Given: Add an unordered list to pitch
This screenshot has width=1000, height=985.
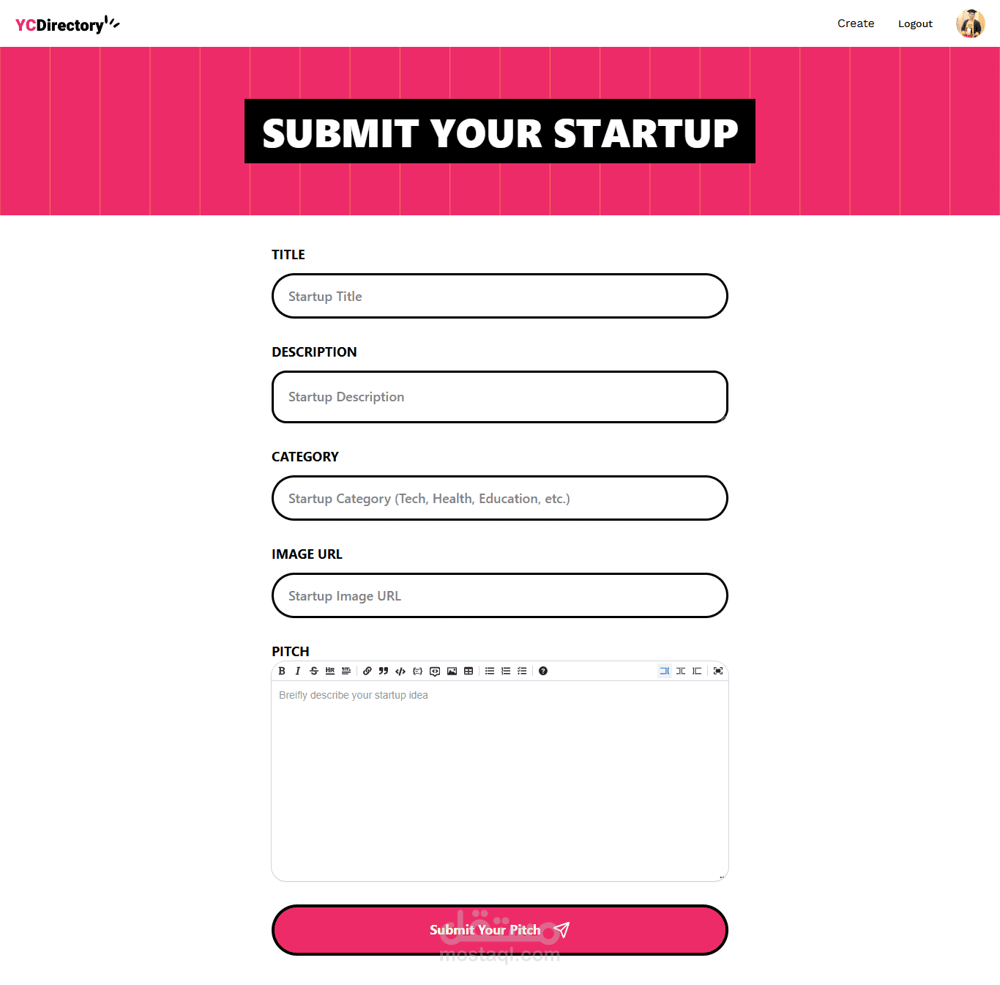Looking at the screenshot, I should 490,671.
